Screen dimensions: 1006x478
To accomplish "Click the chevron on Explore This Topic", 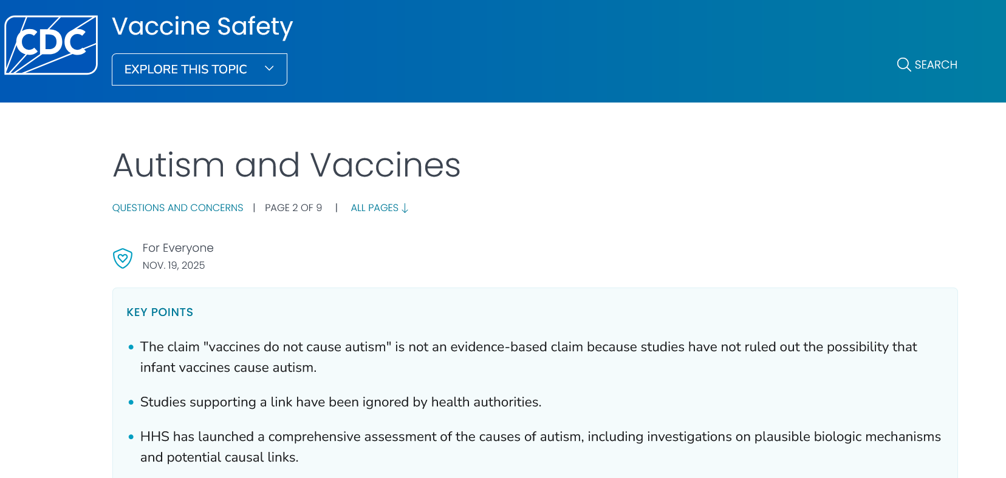I will coord(269,69).
